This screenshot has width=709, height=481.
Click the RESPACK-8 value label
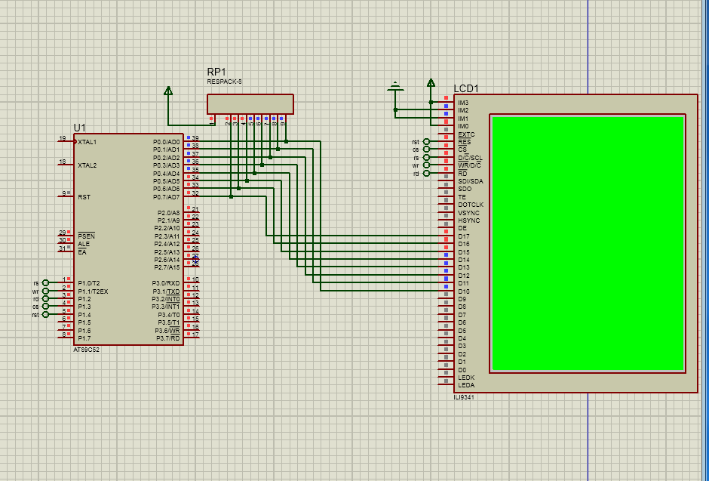pos(224,82)
